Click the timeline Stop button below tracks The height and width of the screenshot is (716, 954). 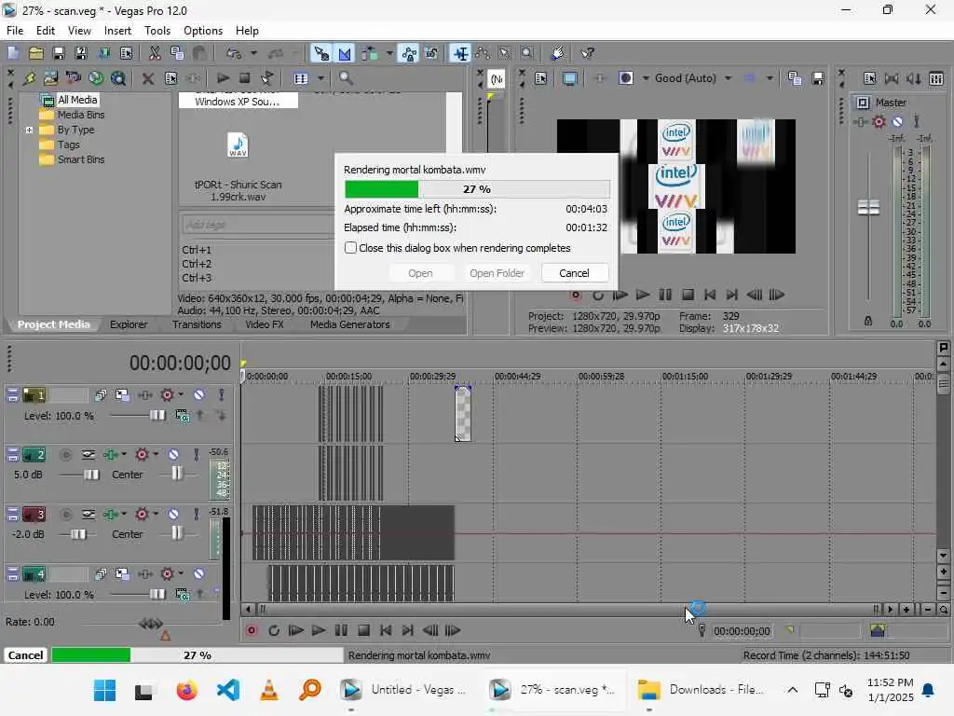[x=363, y=630]
